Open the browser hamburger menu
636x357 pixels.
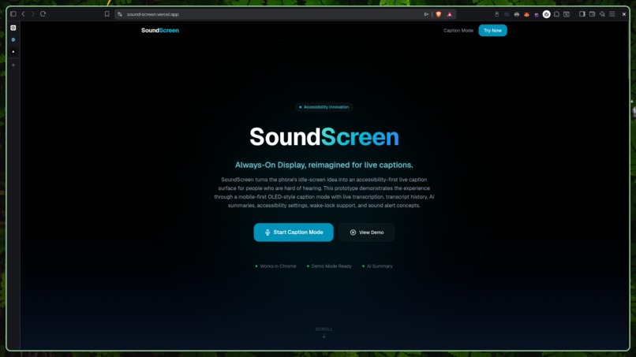[x=612, y=13]
